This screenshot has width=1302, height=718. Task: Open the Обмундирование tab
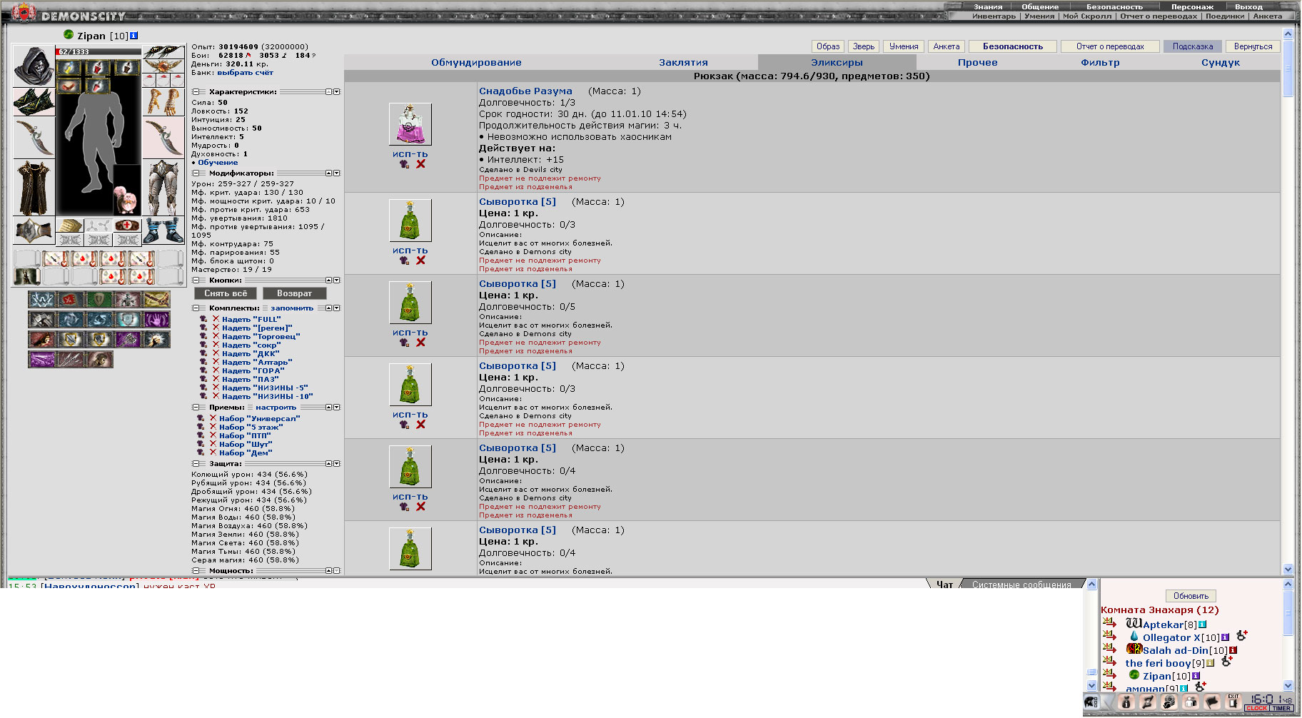[476, 63]
